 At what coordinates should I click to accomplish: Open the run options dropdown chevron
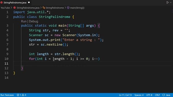[x=171, y=2]
